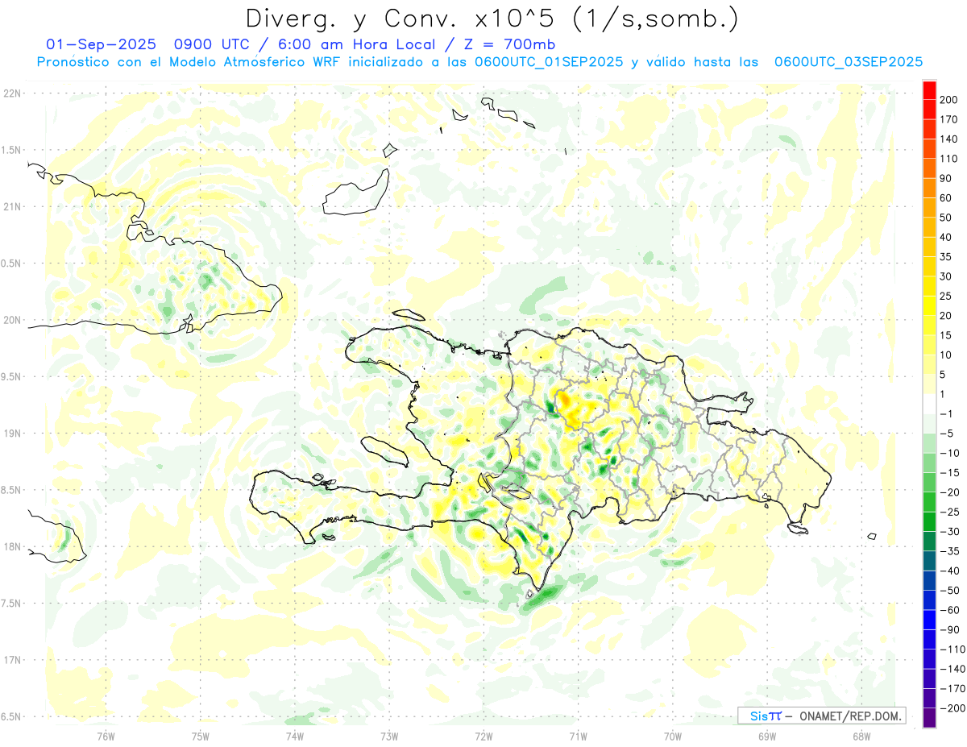
Task: Click the colorbar label '-170'
Action: [953, 688]
